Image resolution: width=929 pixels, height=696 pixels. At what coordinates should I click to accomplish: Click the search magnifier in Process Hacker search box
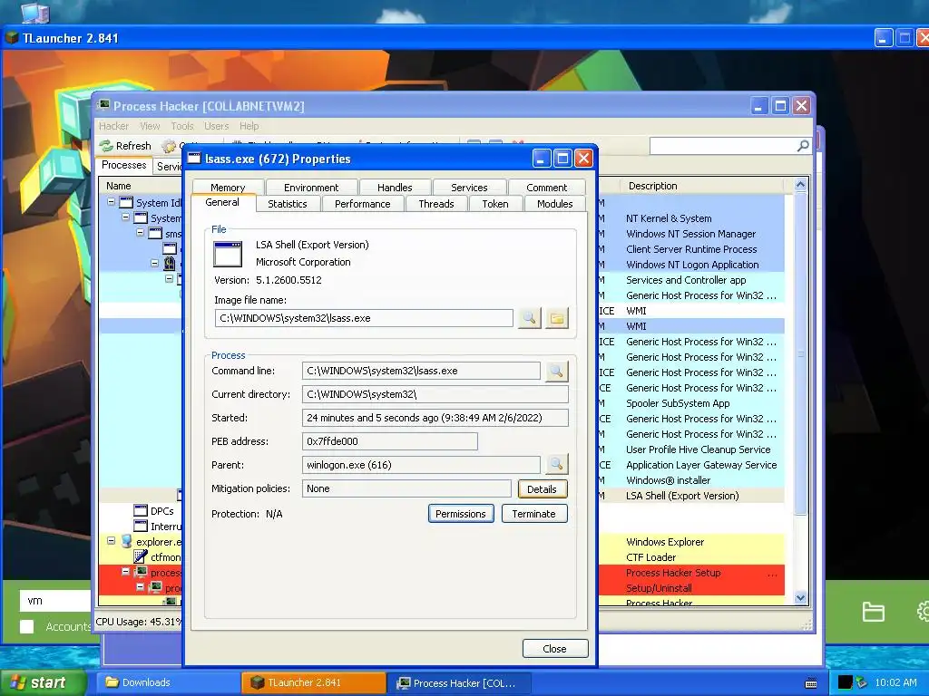803,146
